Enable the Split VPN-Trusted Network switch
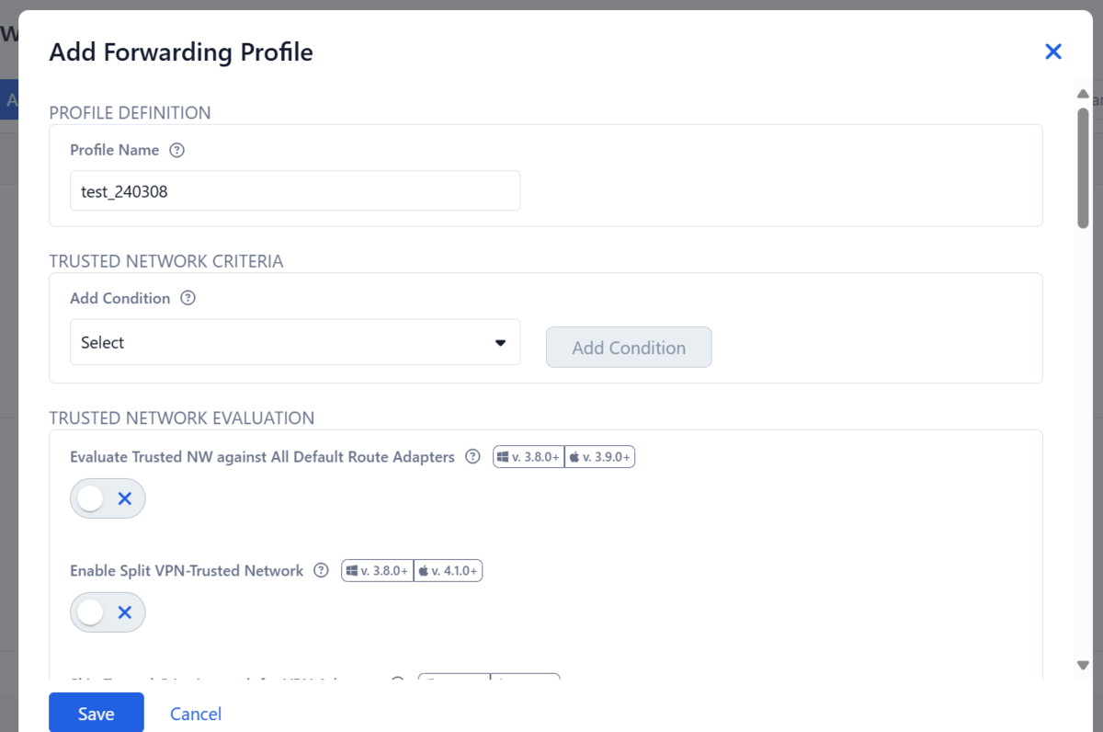 coord(108,612)
